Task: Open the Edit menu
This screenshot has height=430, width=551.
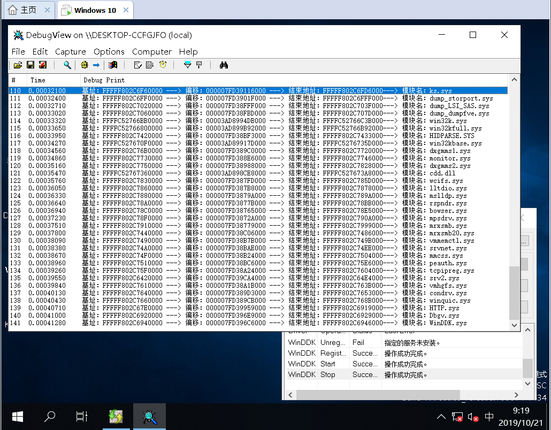Action: [40, 52]
